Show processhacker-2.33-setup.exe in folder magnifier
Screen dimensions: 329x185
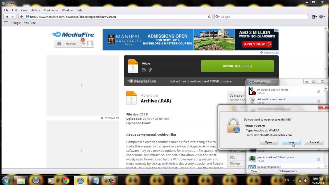[x=318, y=159]
